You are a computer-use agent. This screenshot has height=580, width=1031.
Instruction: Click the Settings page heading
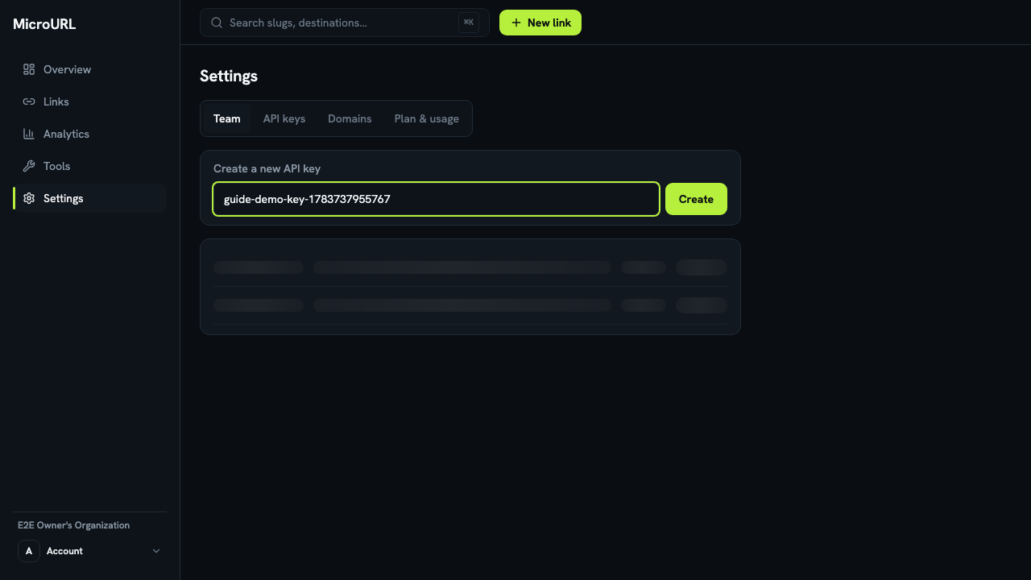click(229, 76)
